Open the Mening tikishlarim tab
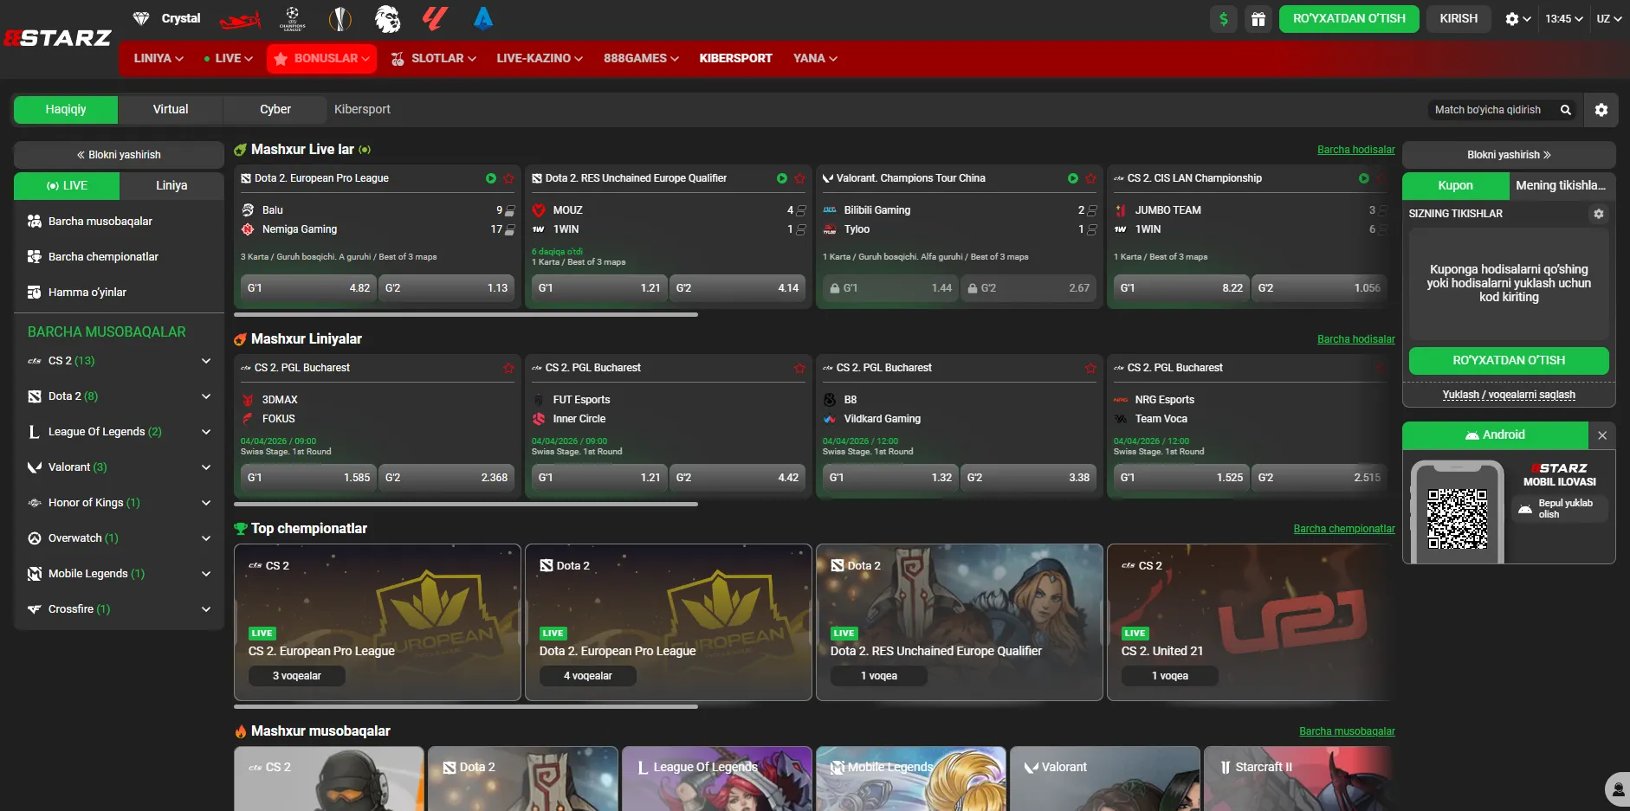Viewport: 1630px width, 811px height. [1561, 186]
